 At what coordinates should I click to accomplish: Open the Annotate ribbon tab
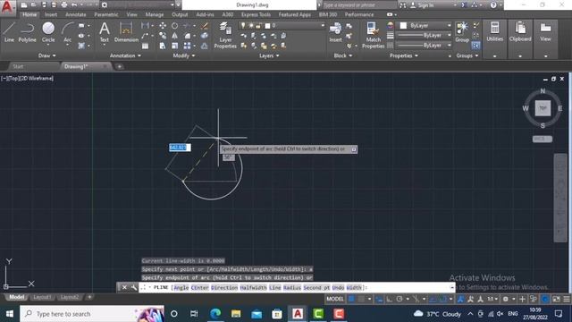[75, 14]
